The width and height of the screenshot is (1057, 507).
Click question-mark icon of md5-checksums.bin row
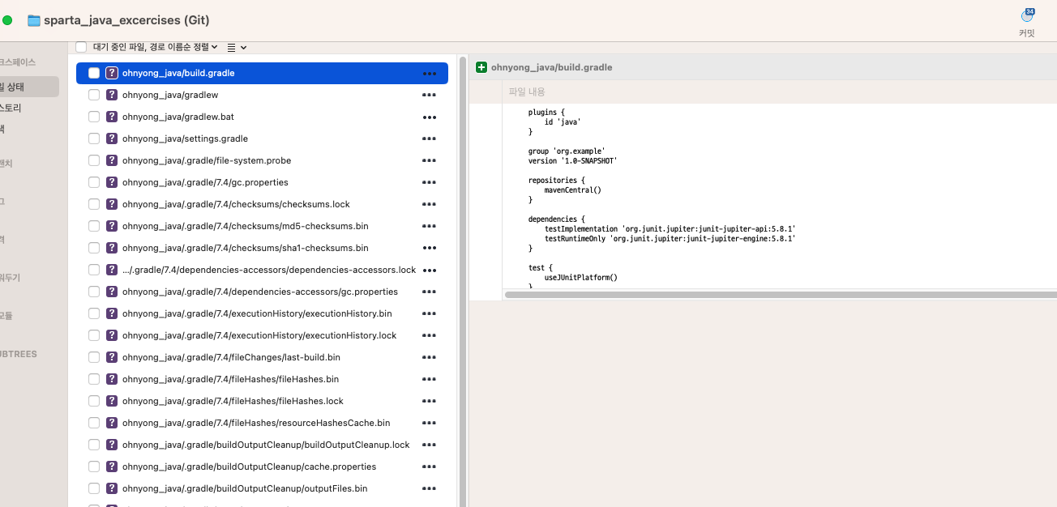(x=112, y=226)
